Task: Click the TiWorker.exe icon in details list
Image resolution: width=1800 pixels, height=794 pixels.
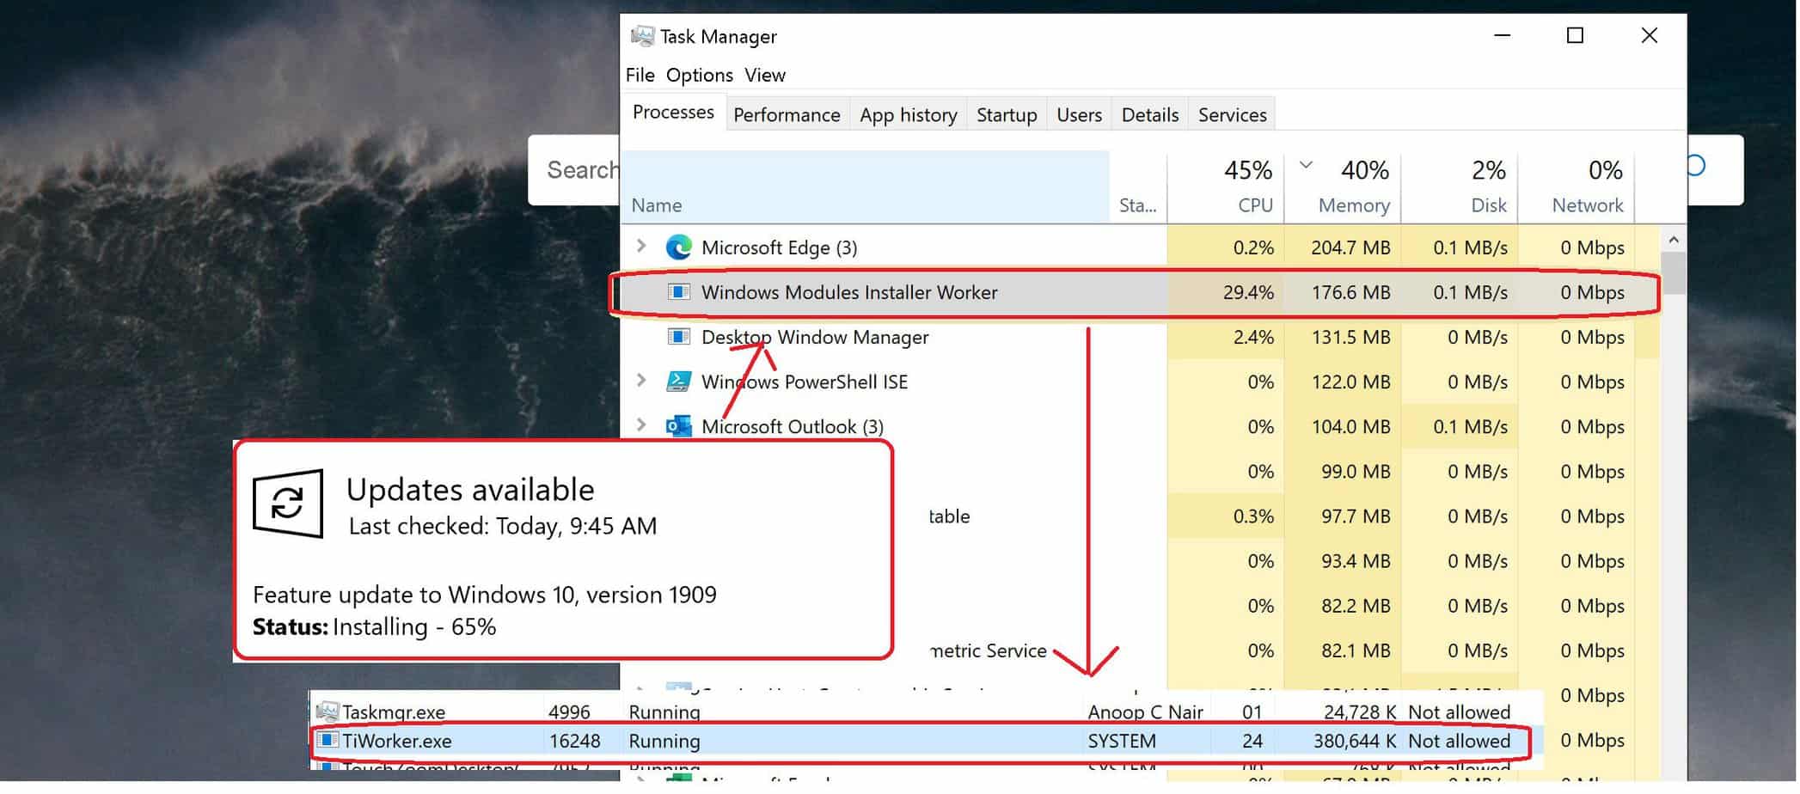Action: point(328,741)
